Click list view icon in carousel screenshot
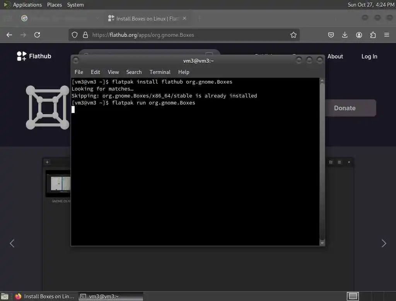The image size is (396, 301). 331,162
